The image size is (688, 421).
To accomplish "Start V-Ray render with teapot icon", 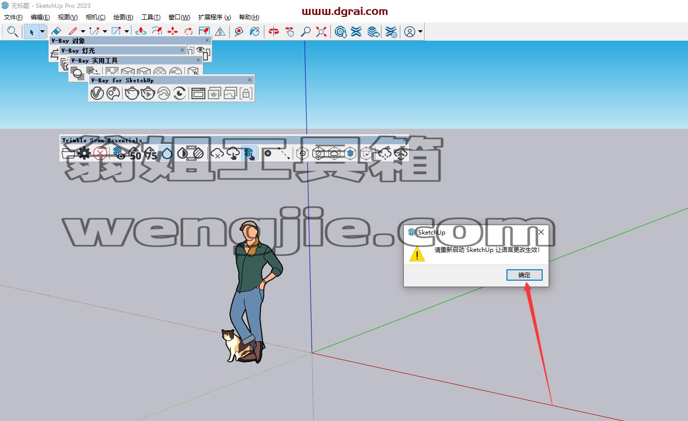I will [131, 93].
